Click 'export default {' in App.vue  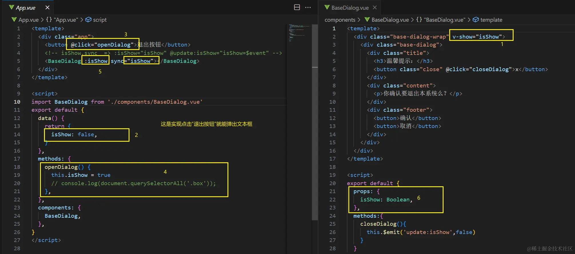tap(58, 110)
